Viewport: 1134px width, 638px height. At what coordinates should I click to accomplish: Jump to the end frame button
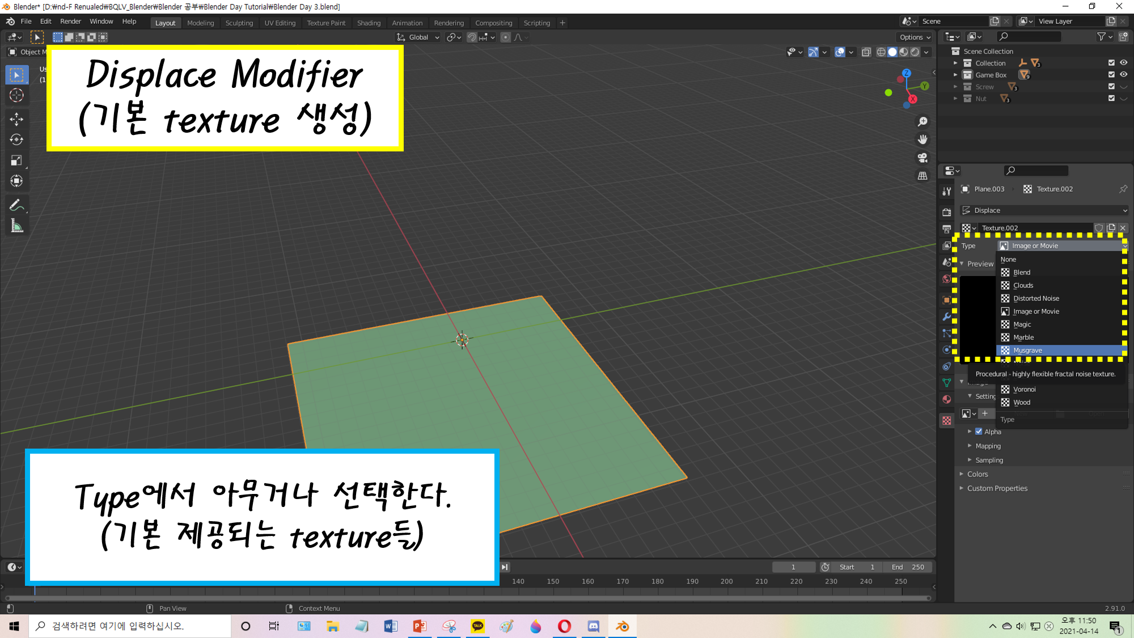(x=505, y=567)
